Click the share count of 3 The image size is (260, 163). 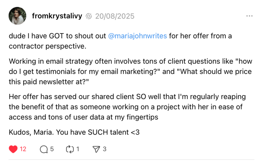pyautogui.click(x=104, y=149)
